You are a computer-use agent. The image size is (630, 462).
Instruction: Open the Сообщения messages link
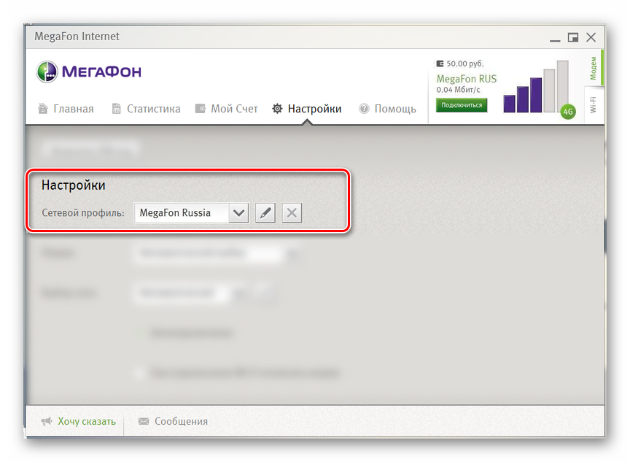click(182, 421)
